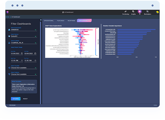Click the 'SHAP Value Explanations' title
The height and width of the screenshot is (120, 165).
(53, 26)
